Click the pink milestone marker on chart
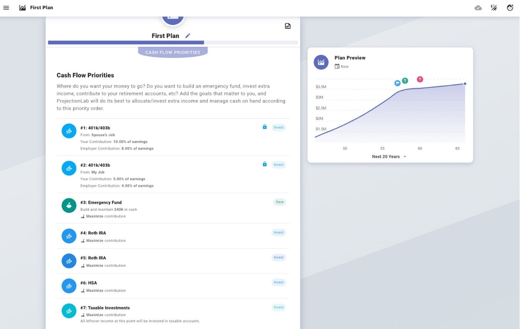The width and height of the screenshot is (520, 329). click(420, 79)
